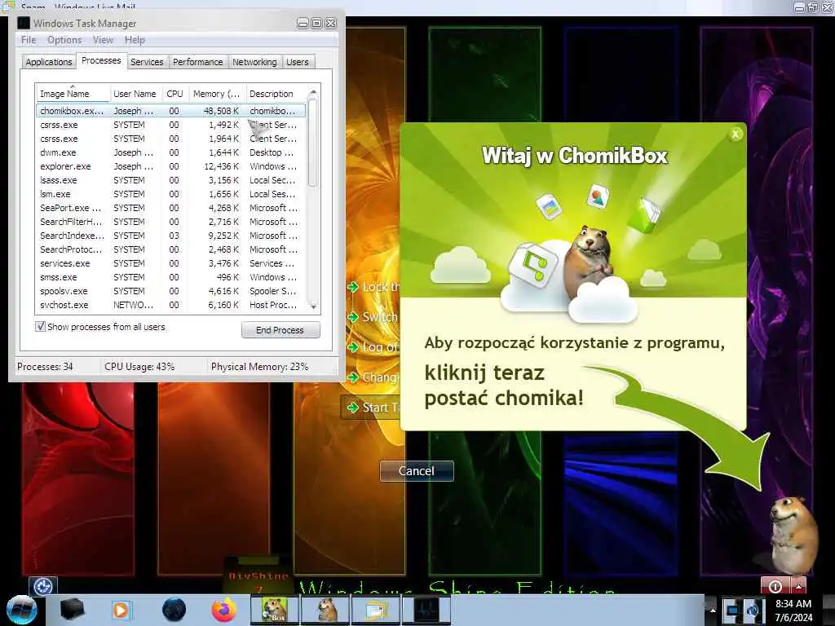Image resolution: width=835 pixels, height=626 pixels.
Task: Open shutdown options arrow next to power button
Action: [x=798, y=586]
